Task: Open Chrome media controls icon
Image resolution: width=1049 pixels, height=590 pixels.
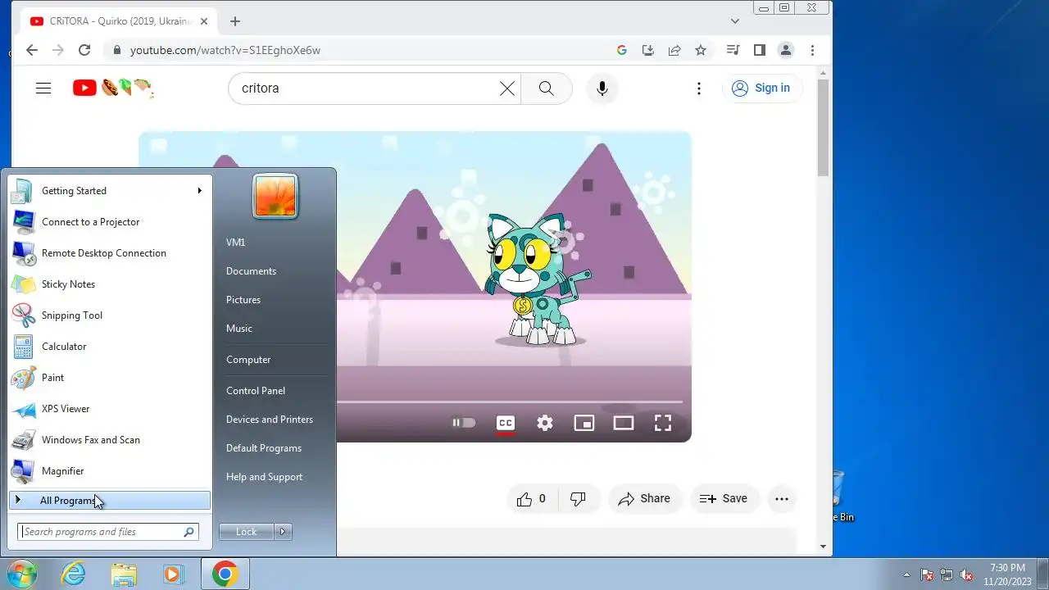Action: point(733,50)
